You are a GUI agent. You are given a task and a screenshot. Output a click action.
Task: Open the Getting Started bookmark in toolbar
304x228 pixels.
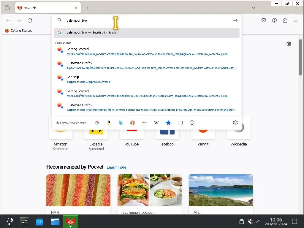(19, 31)
